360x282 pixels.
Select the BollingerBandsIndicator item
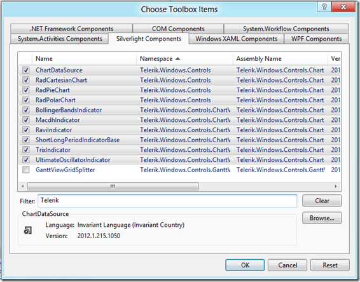point(69,110)
